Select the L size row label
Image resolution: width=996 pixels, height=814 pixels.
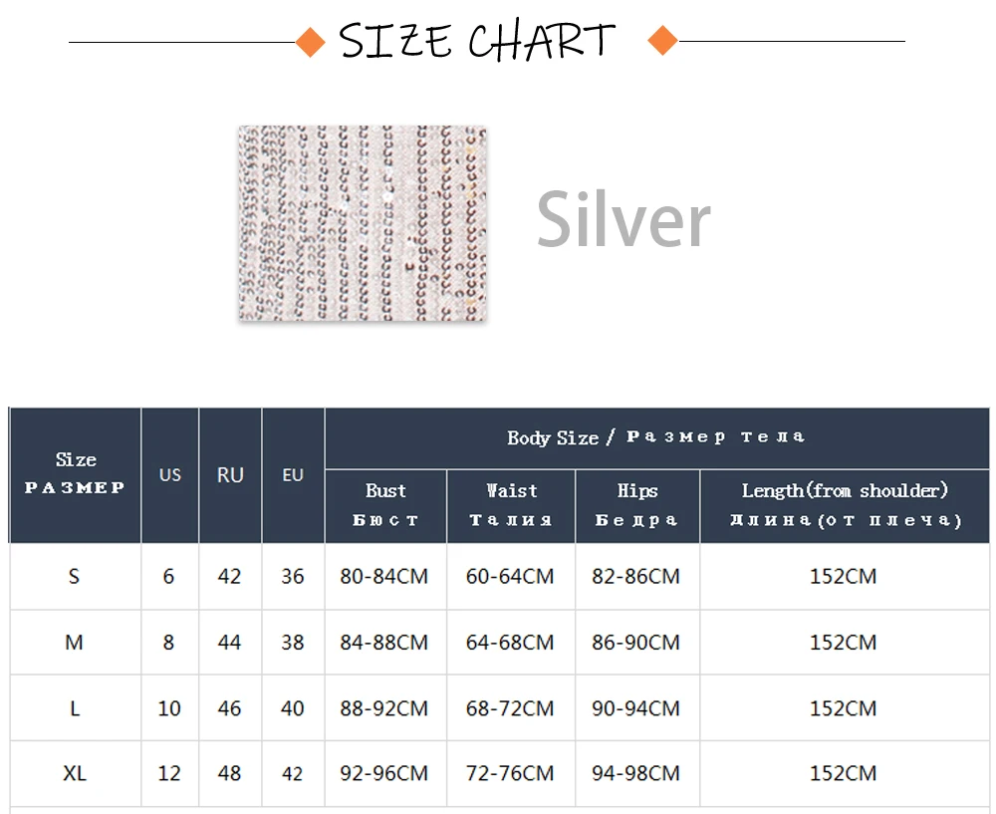tap(75, 708)
